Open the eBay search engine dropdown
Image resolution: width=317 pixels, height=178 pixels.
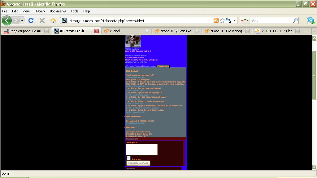[x=245, y=20]
